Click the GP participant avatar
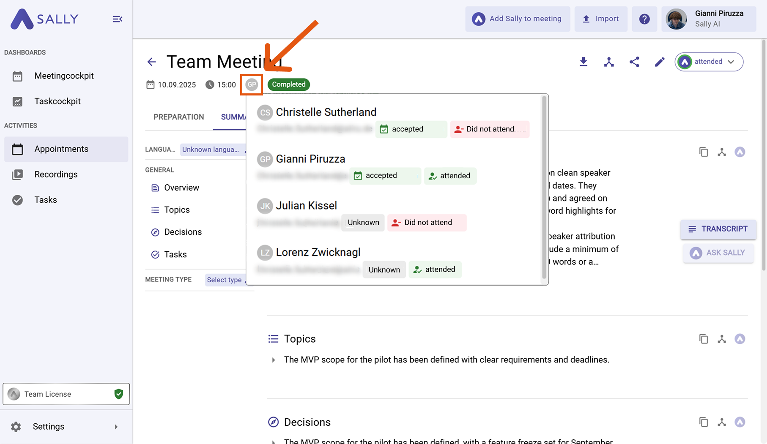This screenshot has width=767, height=444. (252, 84)
